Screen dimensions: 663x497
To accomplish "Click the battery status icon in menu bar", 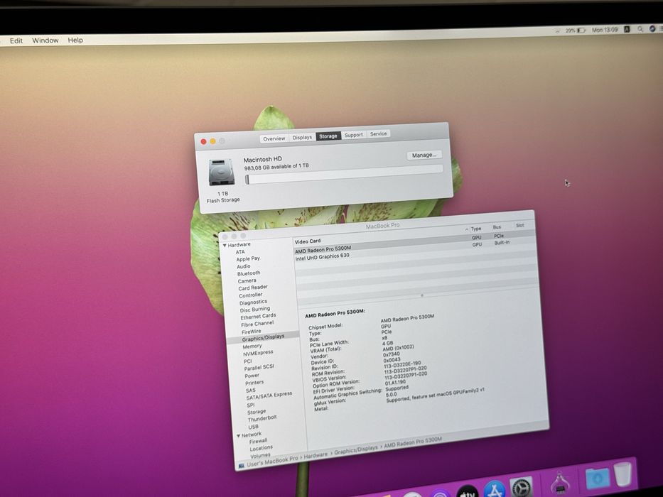I will (581, 31).
